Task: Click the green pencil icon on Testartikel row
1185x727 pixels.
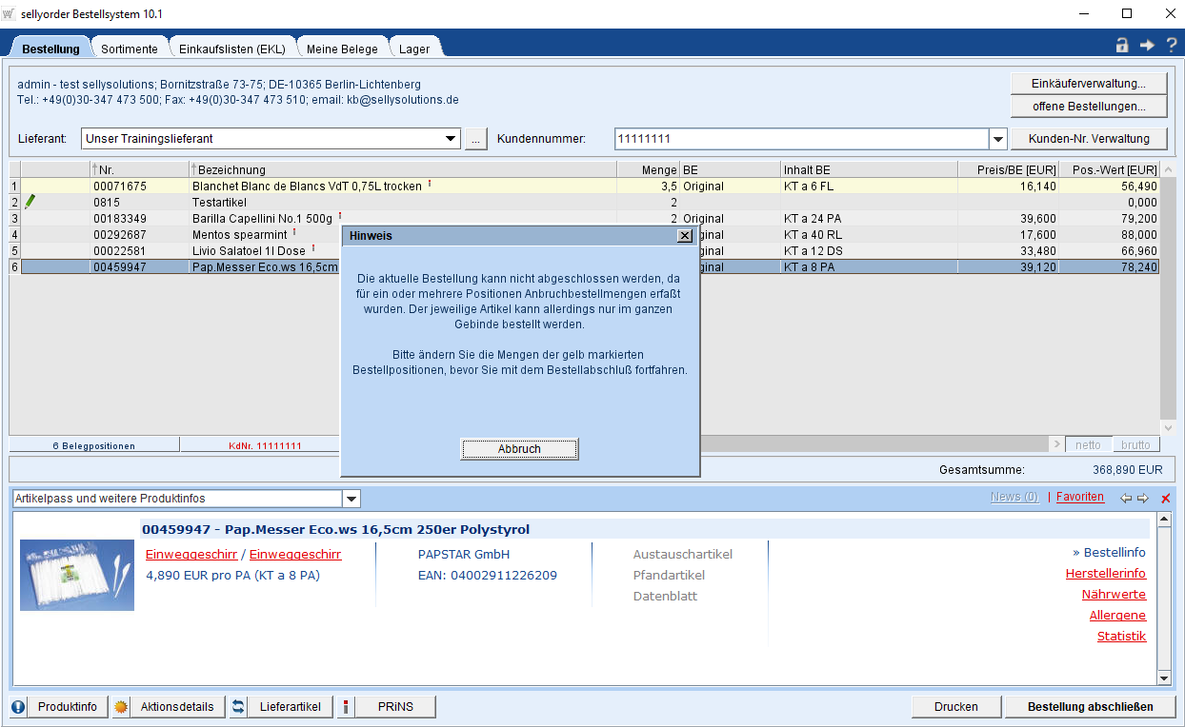Action: click(30, 202)
